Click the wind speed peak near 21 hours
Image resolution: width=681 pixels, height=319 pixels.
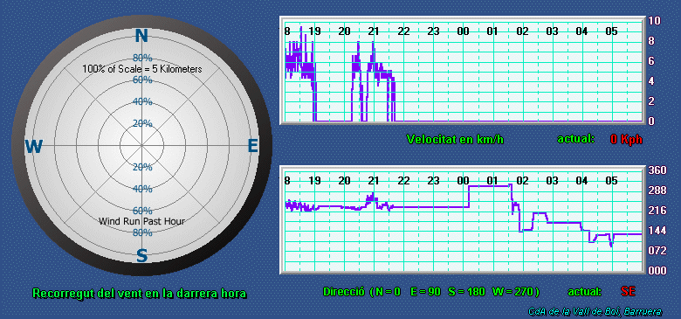373,43
